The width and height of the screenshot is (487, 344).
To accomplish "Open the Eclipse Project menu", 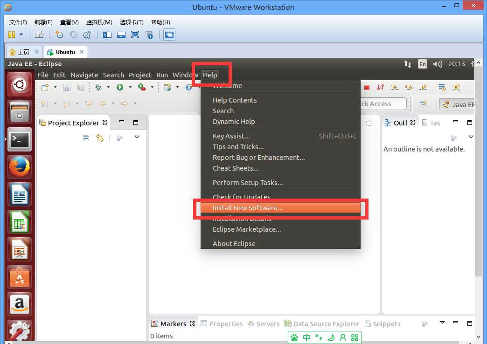I will click(140, 75).
